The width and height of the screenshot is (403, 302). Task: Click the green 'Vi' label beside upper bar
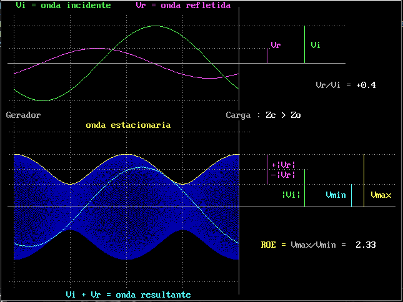(x=316, y=45)
